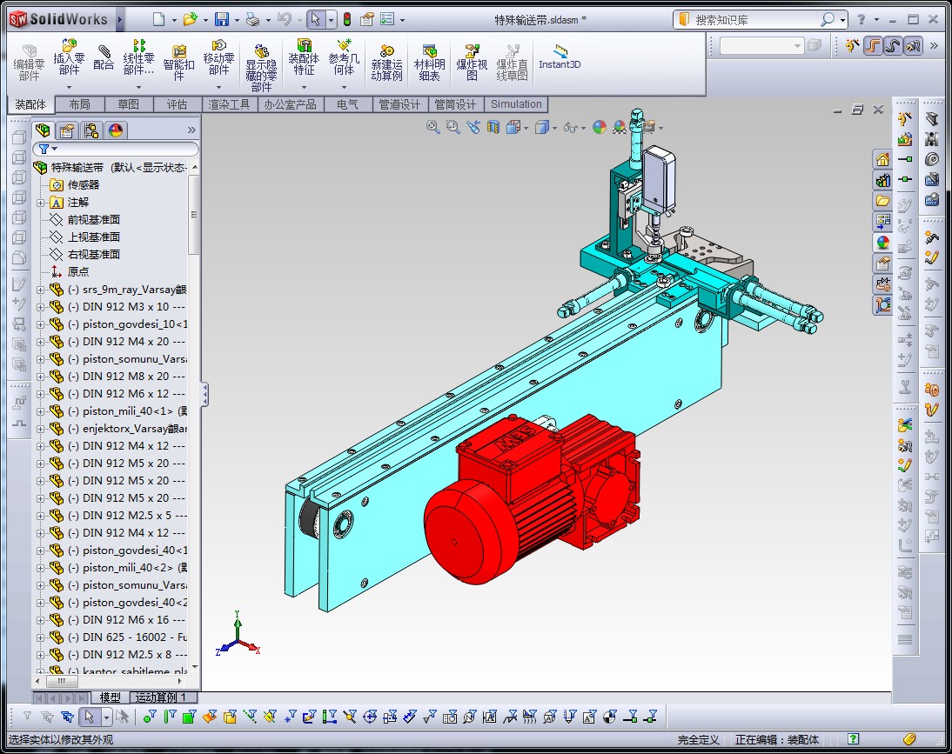The height and width of the screenshot is (754, 952).
Task: Switch to the 模型 (Model) bottom tab
Action: (x=110, y=697)
